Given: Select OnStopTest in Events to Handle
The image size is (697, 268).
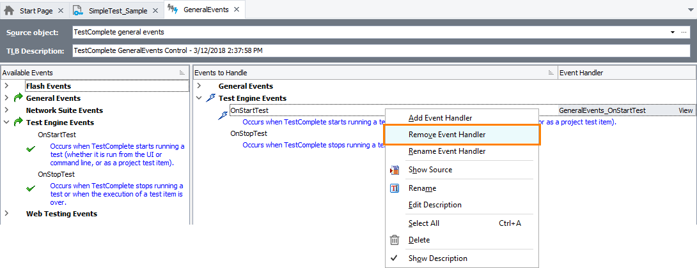Looking at the screenshot, I should click(x=249, y=133).
